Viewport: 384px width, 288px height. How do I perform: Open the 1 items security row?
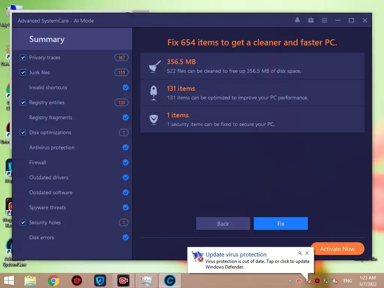pos(252,120)
